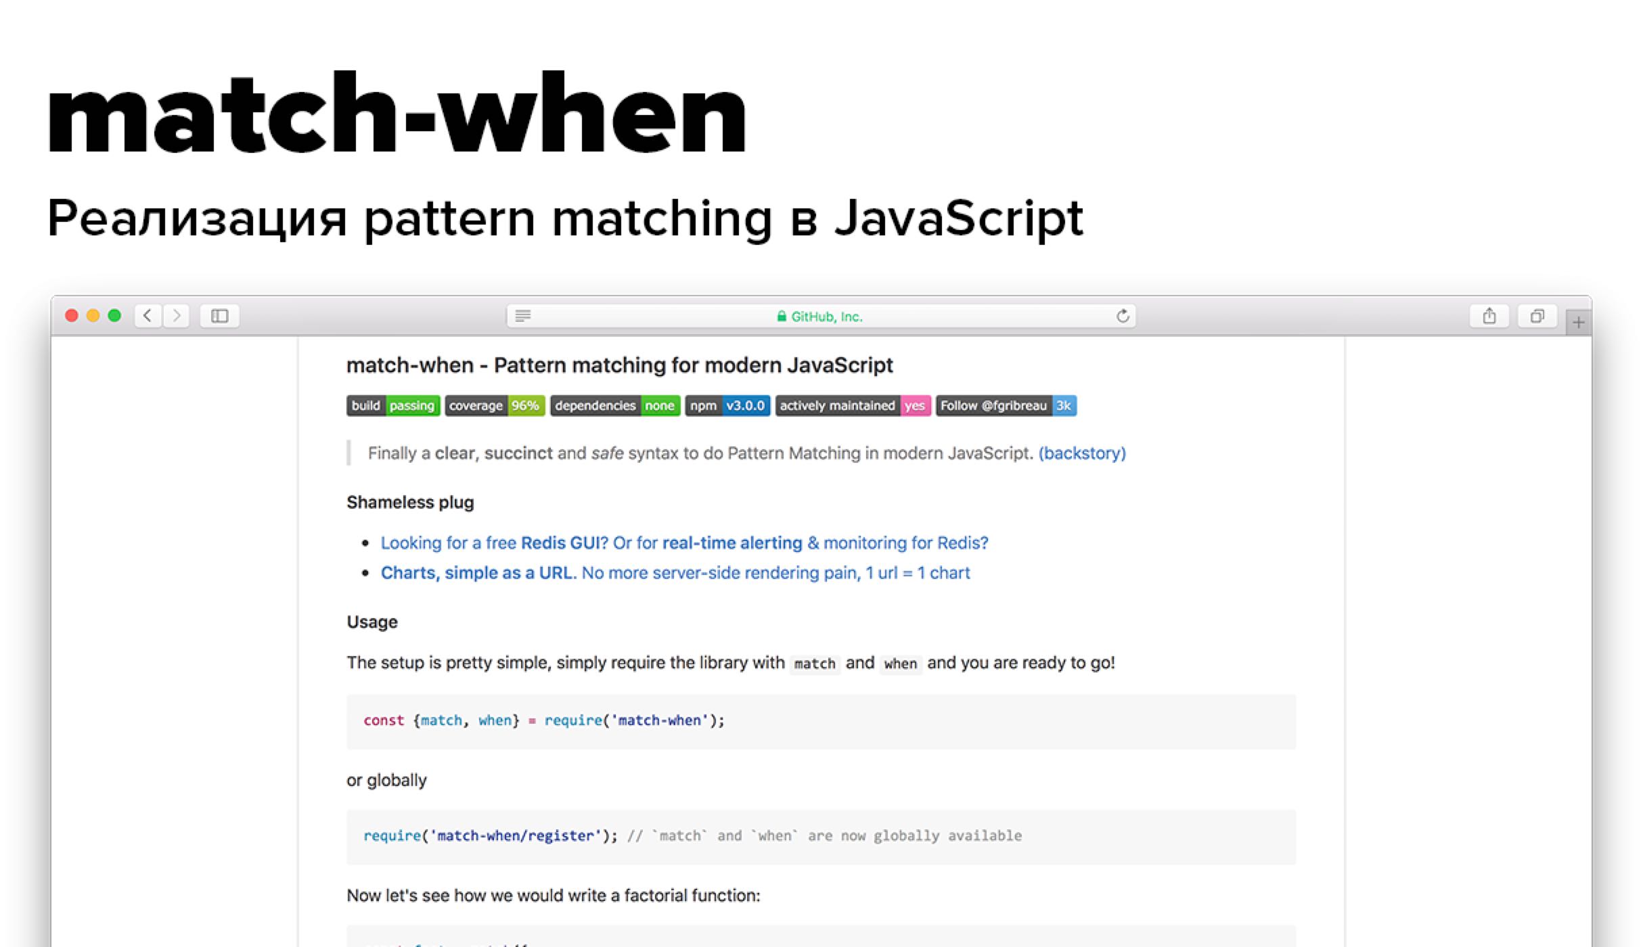The image size is (1643, 947).
Task: Click the Shameless plug heading
Action: click(410, 503)
